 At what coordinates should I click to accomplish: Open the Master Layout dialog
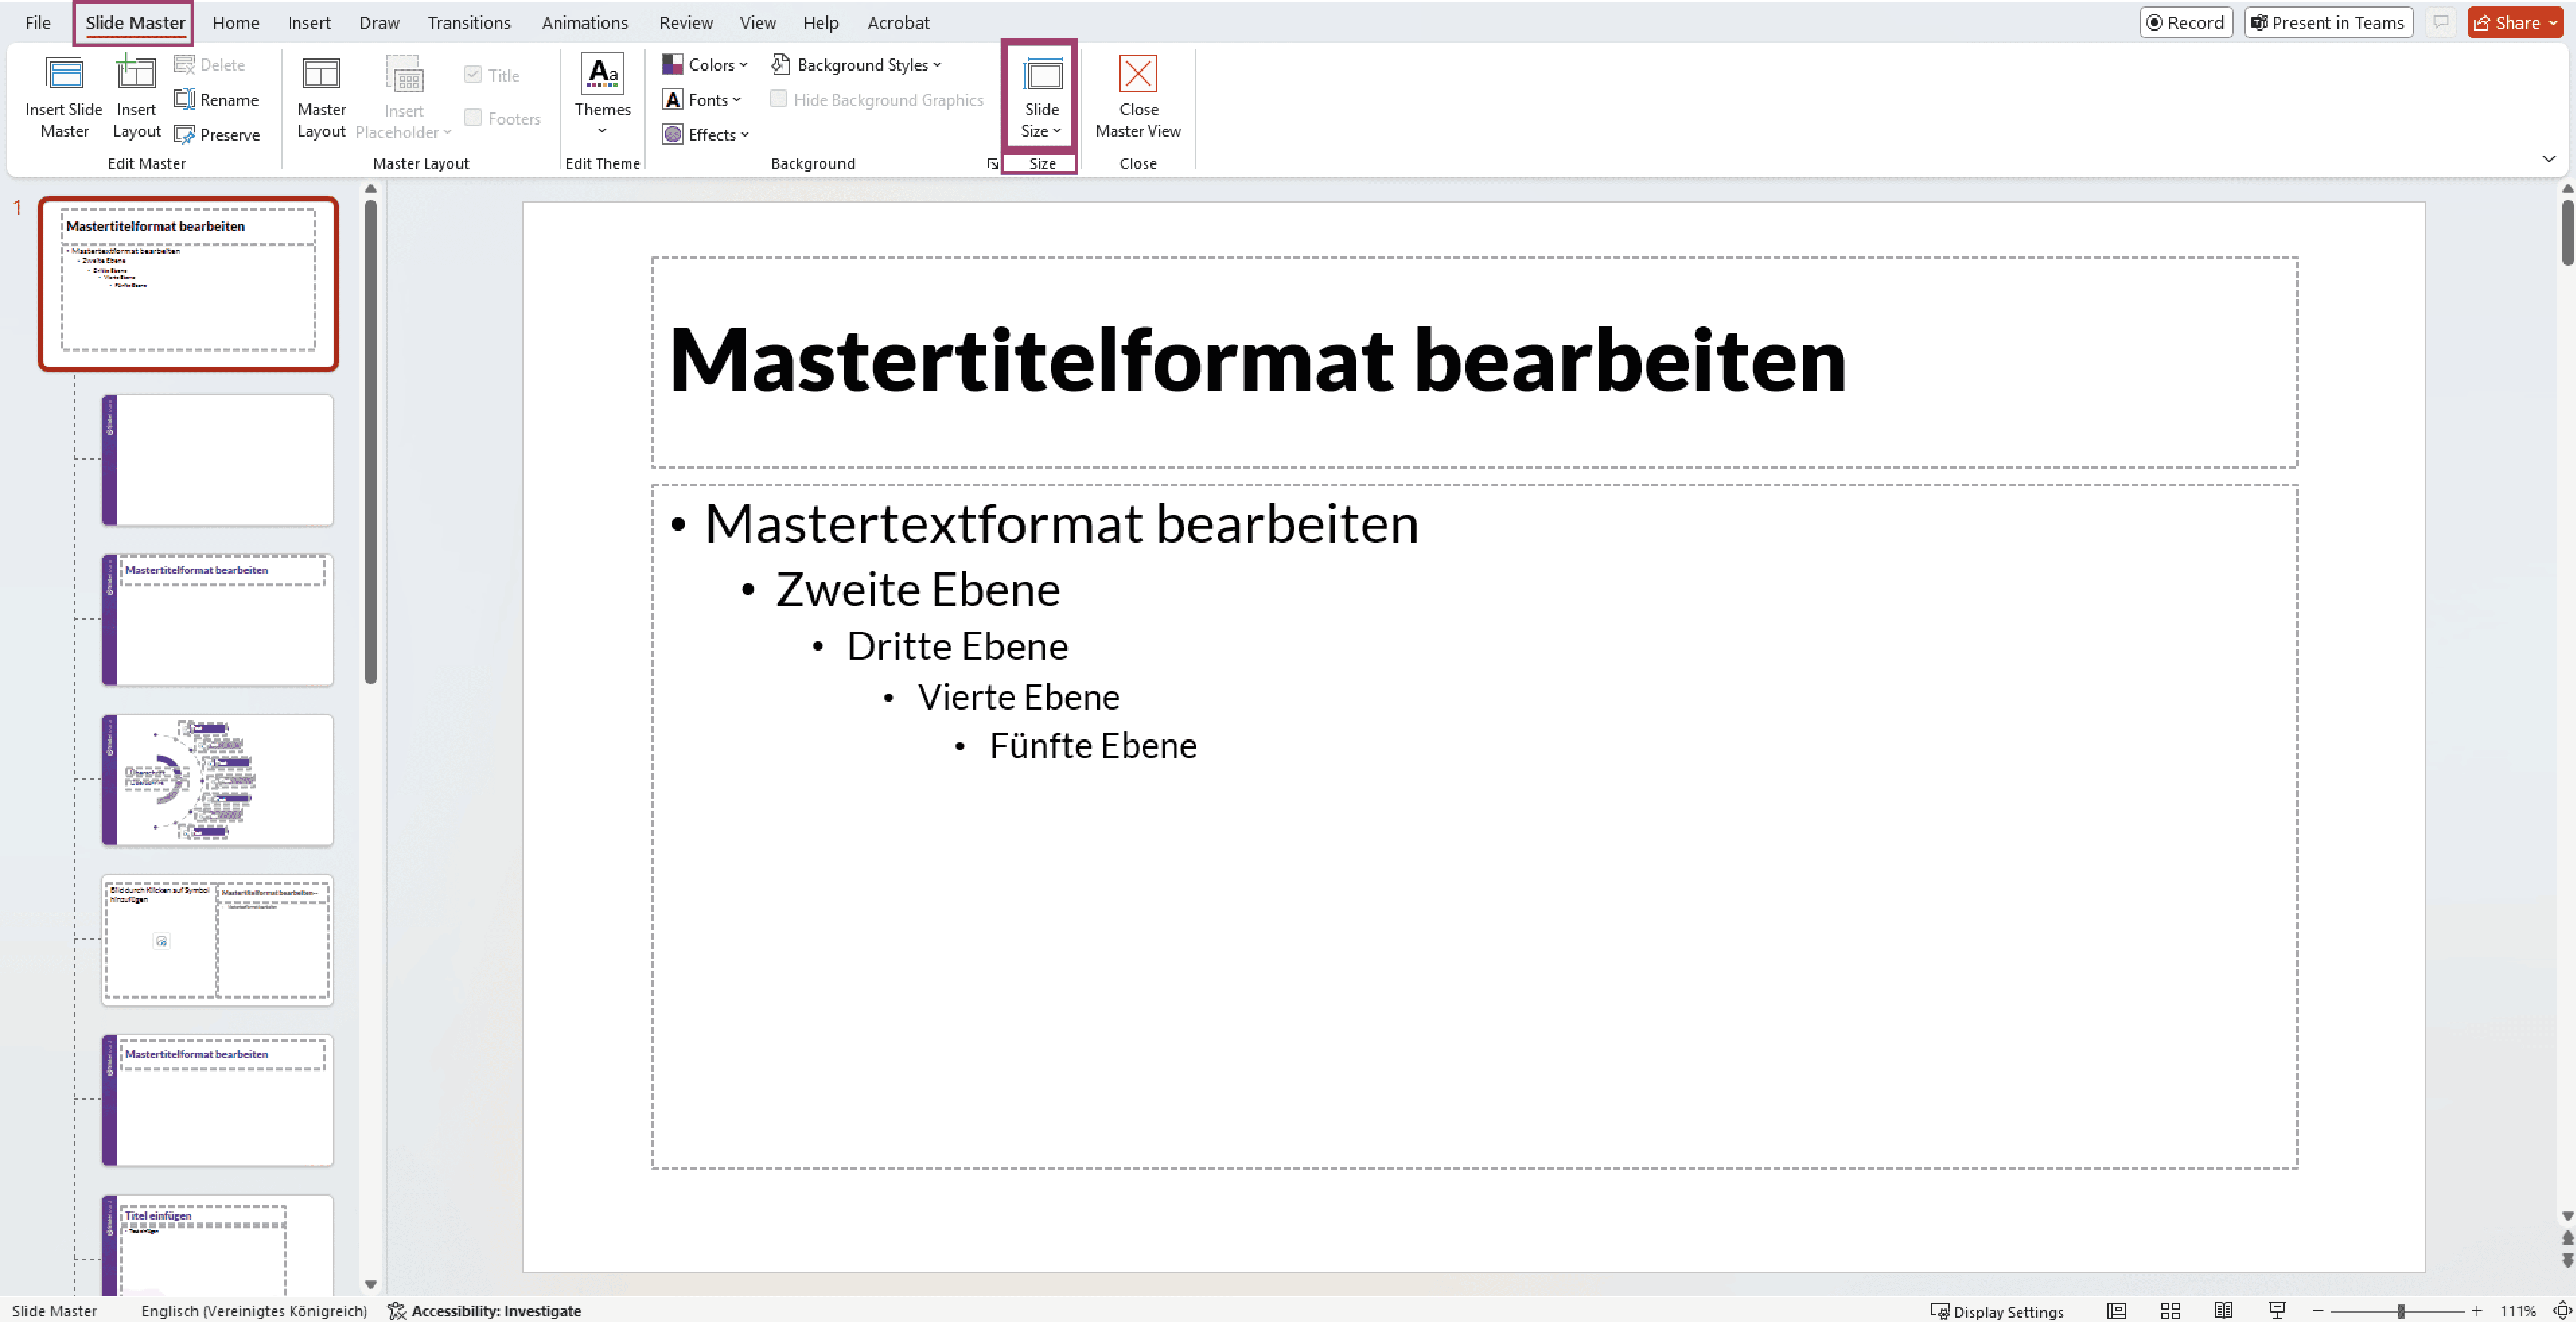(x=321, y=96)
